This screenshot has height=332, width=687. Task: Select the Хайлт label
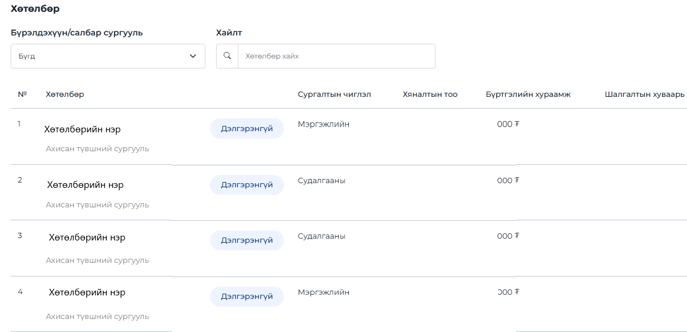coord(229,33)
